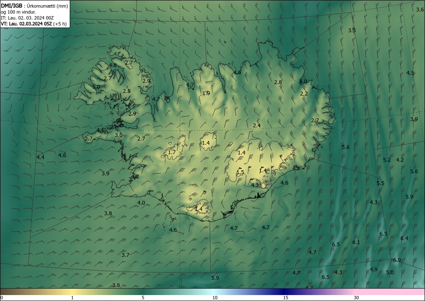Click the '10' label of the color scale
The image size is (425, 301).
(x=215, y=298)
